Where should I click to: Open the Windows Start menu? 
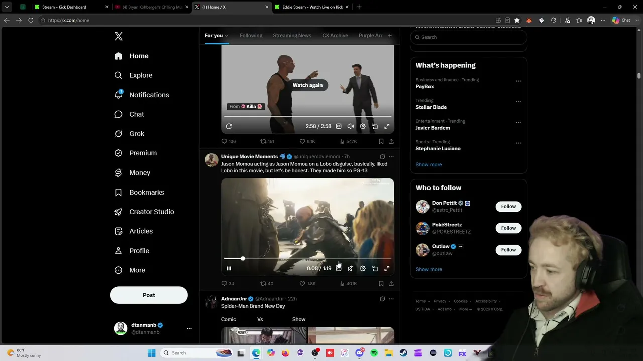pos(151,353)
